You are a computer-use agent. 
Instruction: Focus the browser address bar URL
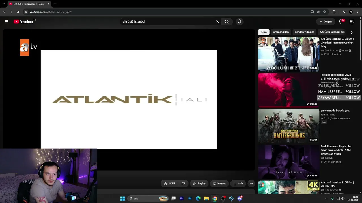point(51,12)
